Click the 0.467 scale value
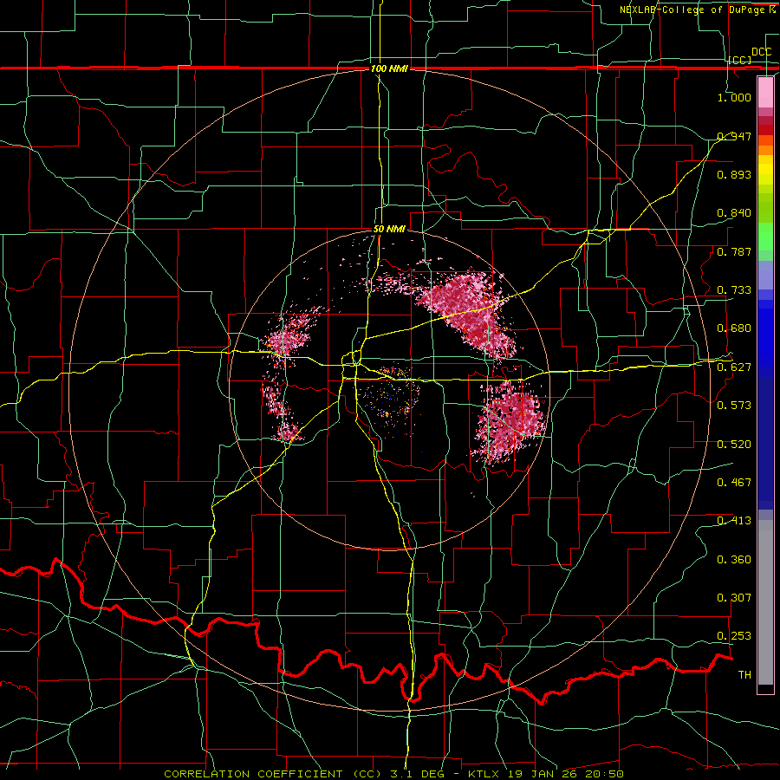The width and height of the screenshot is (780, 780). (x=734, y=483)
